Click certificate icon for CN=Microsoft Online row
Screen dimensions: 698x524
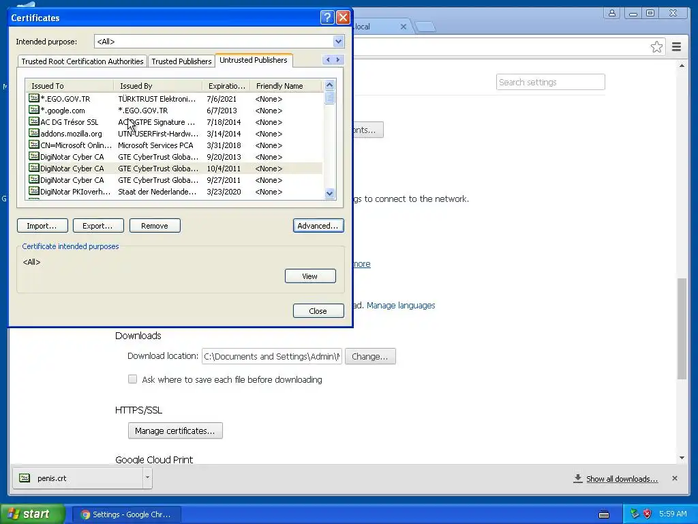[34, 145]
